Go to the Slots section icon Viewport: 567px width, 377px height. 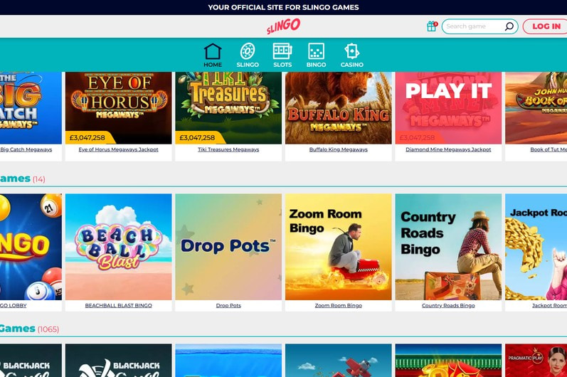pyautogui.click(x=282, y=55)
